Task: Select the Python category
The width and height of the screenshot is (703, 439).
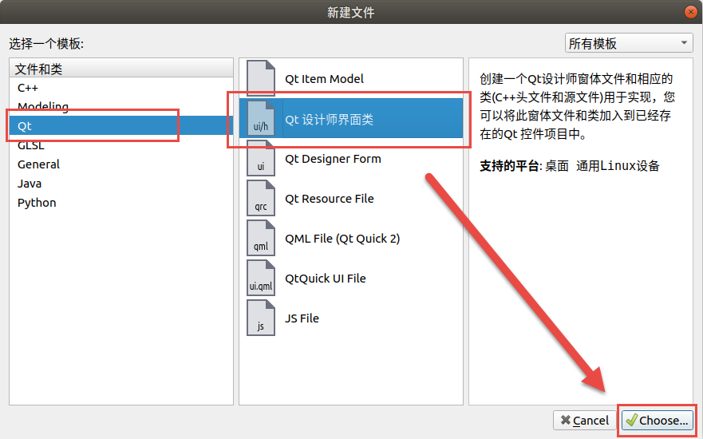Action: [121, 203]
